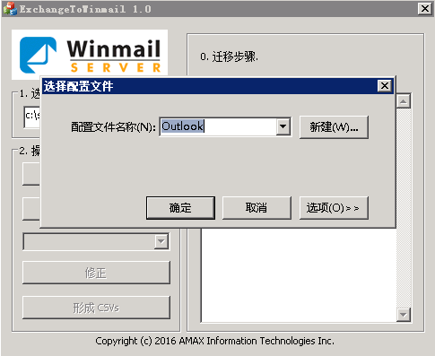Click the AMAX copyright text

click(214, 341)
